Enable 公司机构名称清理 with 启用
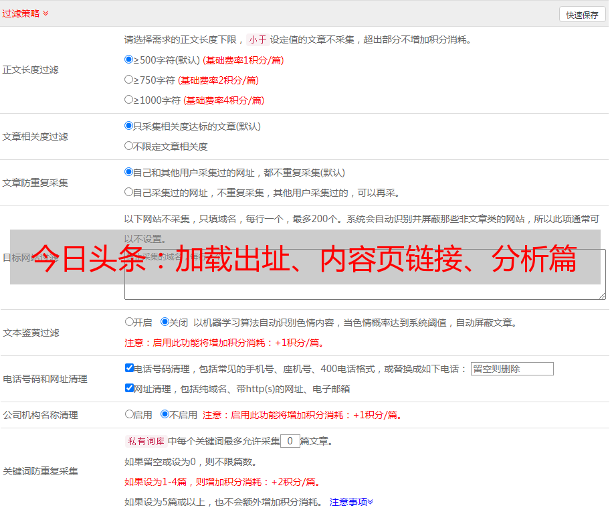 [129, 414]
